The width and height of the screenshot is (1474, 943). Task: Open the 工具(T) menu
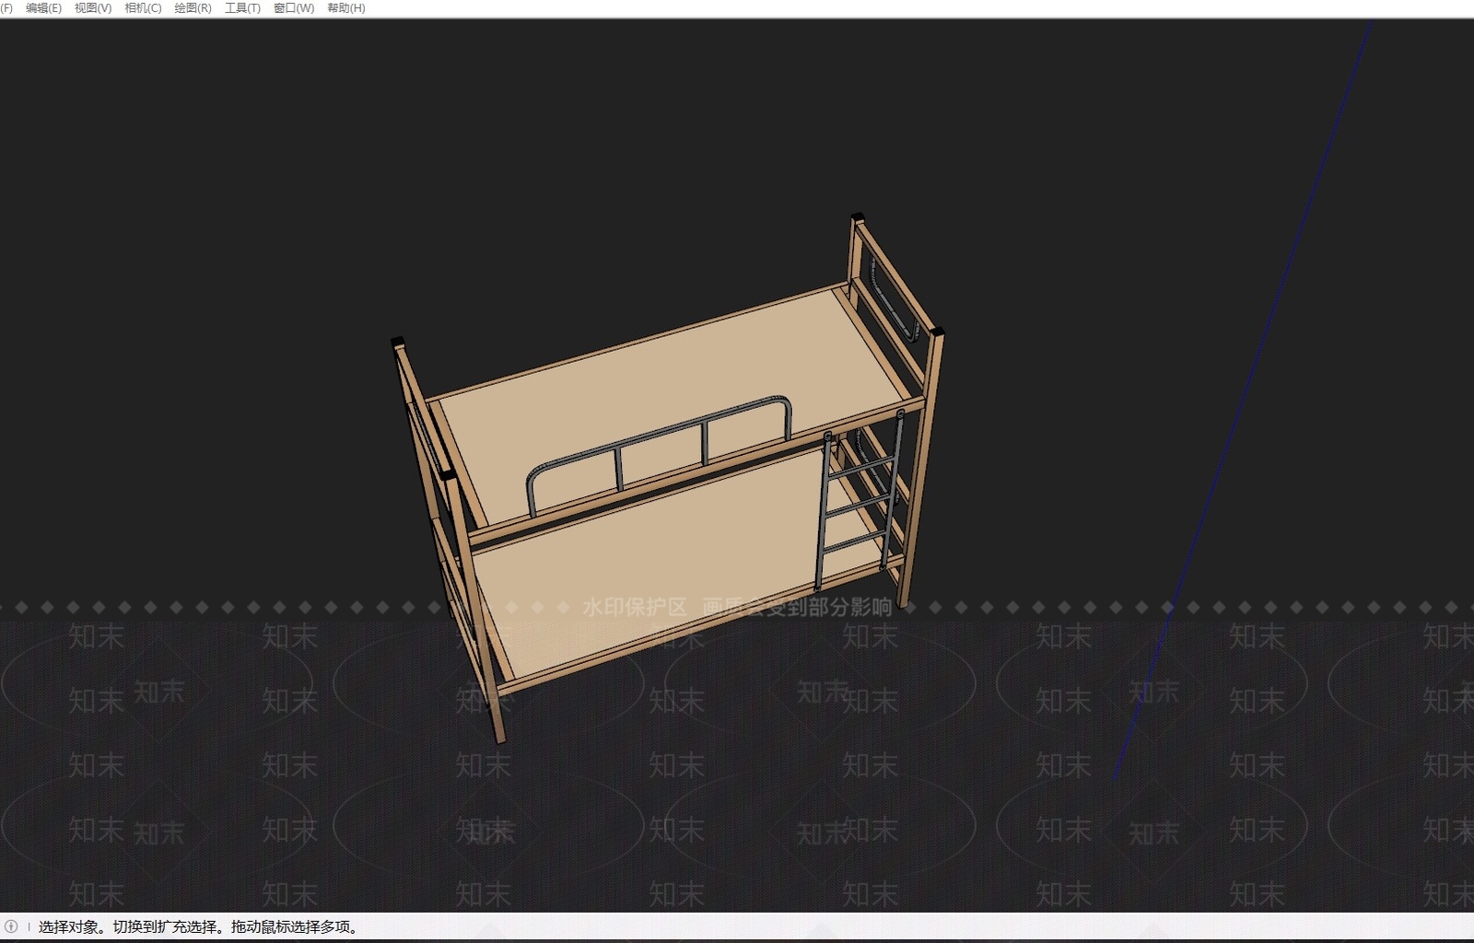point(242,8)
